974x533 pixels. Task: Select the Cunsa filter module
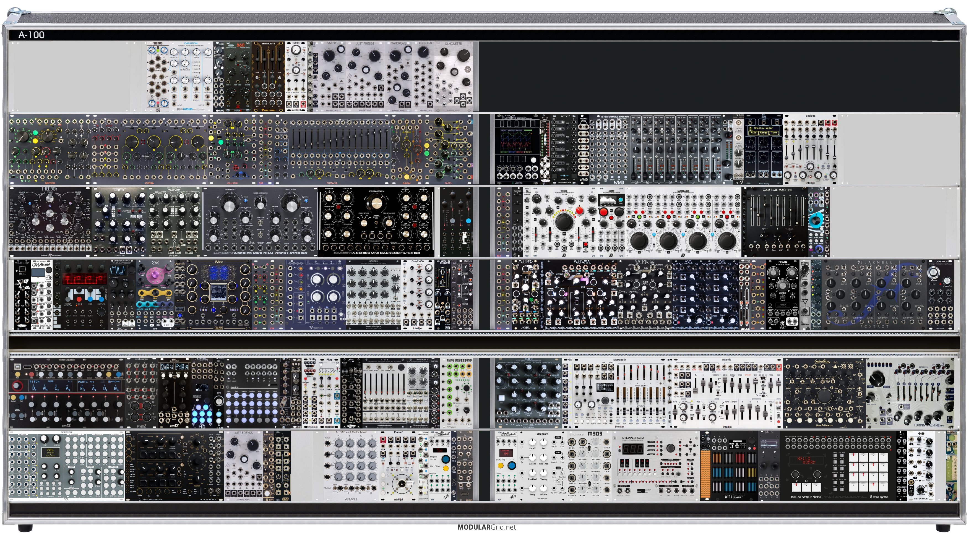pos(149,150)
